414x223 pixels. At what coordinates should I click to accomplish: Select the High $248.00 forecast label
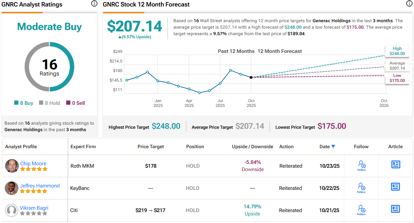[397, 51]
